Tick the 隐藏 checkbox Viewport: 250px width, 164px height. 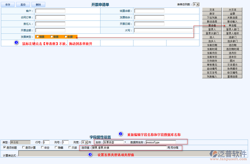point(56,147)
